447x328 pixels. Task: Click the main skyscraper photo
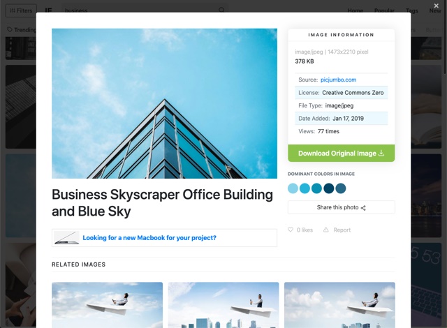point(165,103)
